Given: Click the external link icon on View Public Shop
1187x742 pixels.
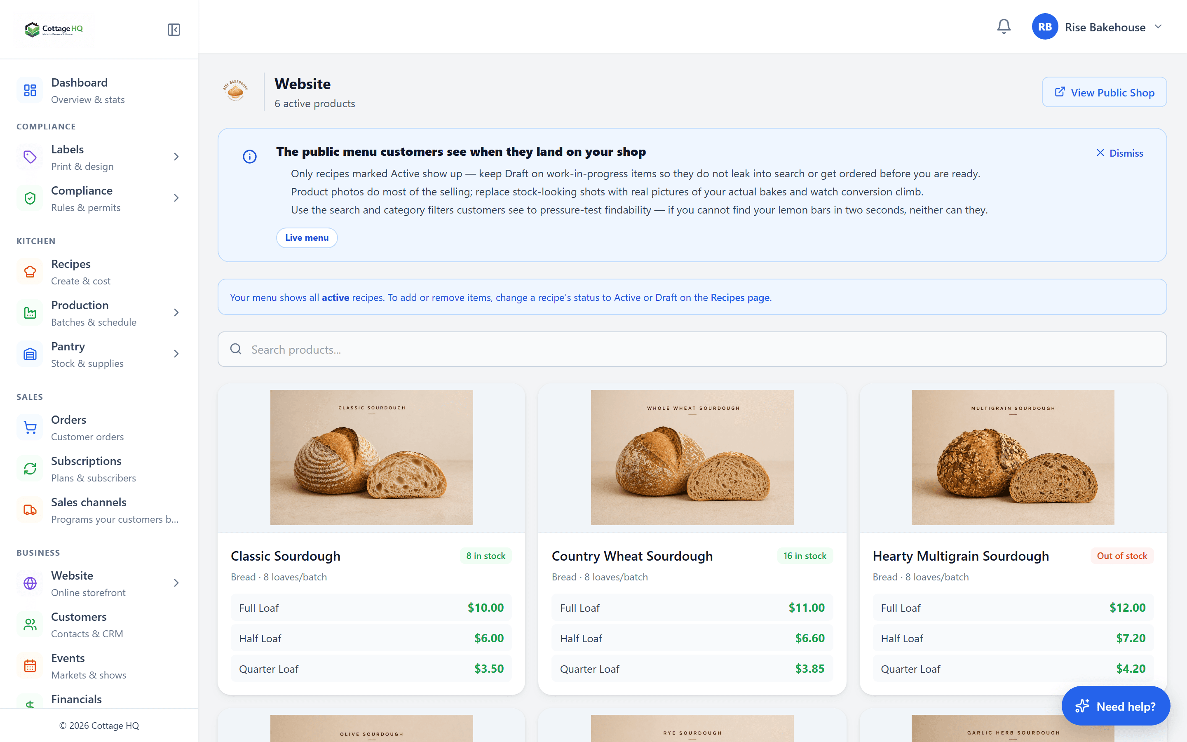Looking at the screenshot, I should click(1060, 92).
